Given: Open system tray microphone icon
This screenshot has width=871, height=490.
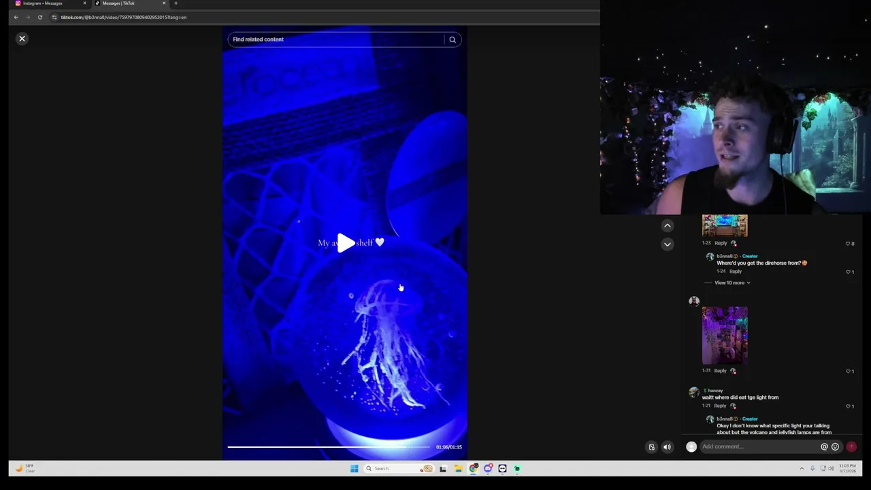Looking at the screenshot, I should (x=812, y=468).
